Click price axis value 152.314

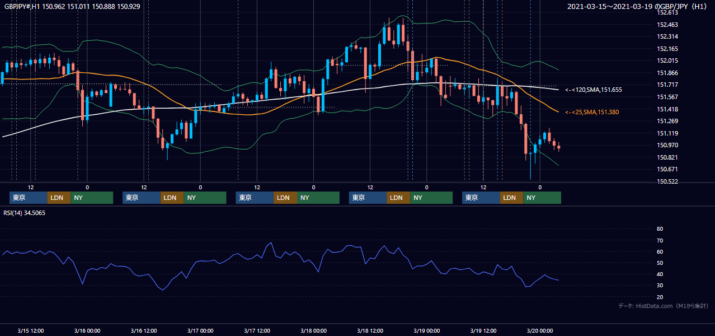[x=667, y=36]
